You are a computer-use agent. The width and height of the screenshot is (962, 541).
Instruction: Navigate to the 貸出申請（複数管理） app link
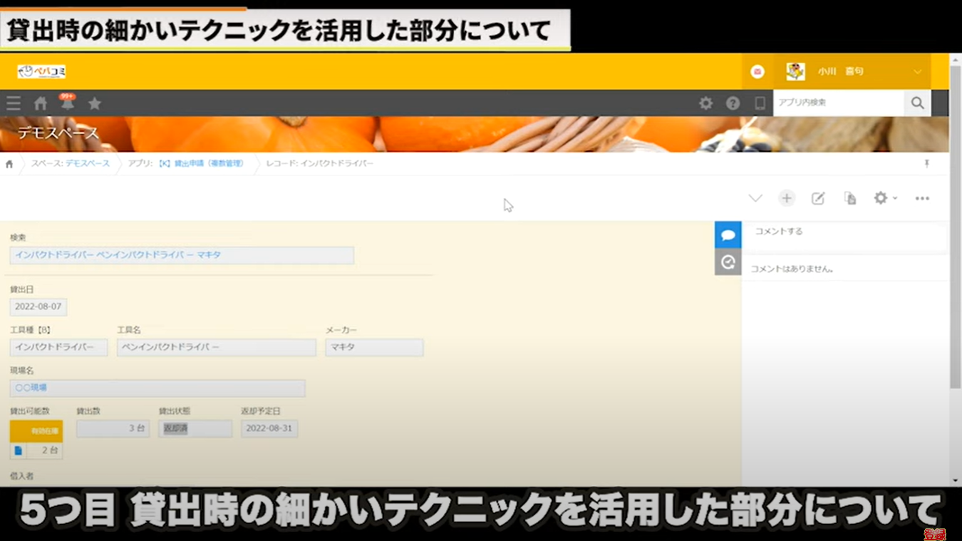tap(202, 163)
